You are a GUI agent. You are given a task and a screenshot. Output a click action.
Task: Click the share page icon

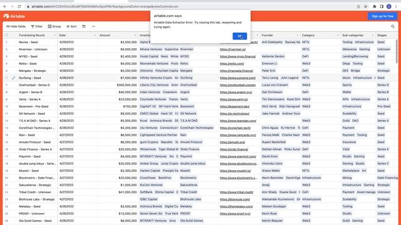tap(358, 6)
